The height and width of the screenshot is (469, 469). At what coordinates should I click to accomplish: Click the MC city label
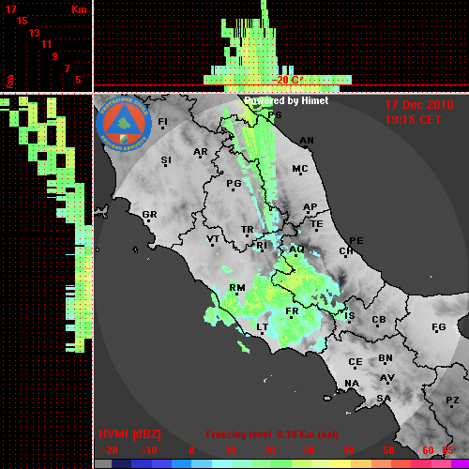point(300,169)
